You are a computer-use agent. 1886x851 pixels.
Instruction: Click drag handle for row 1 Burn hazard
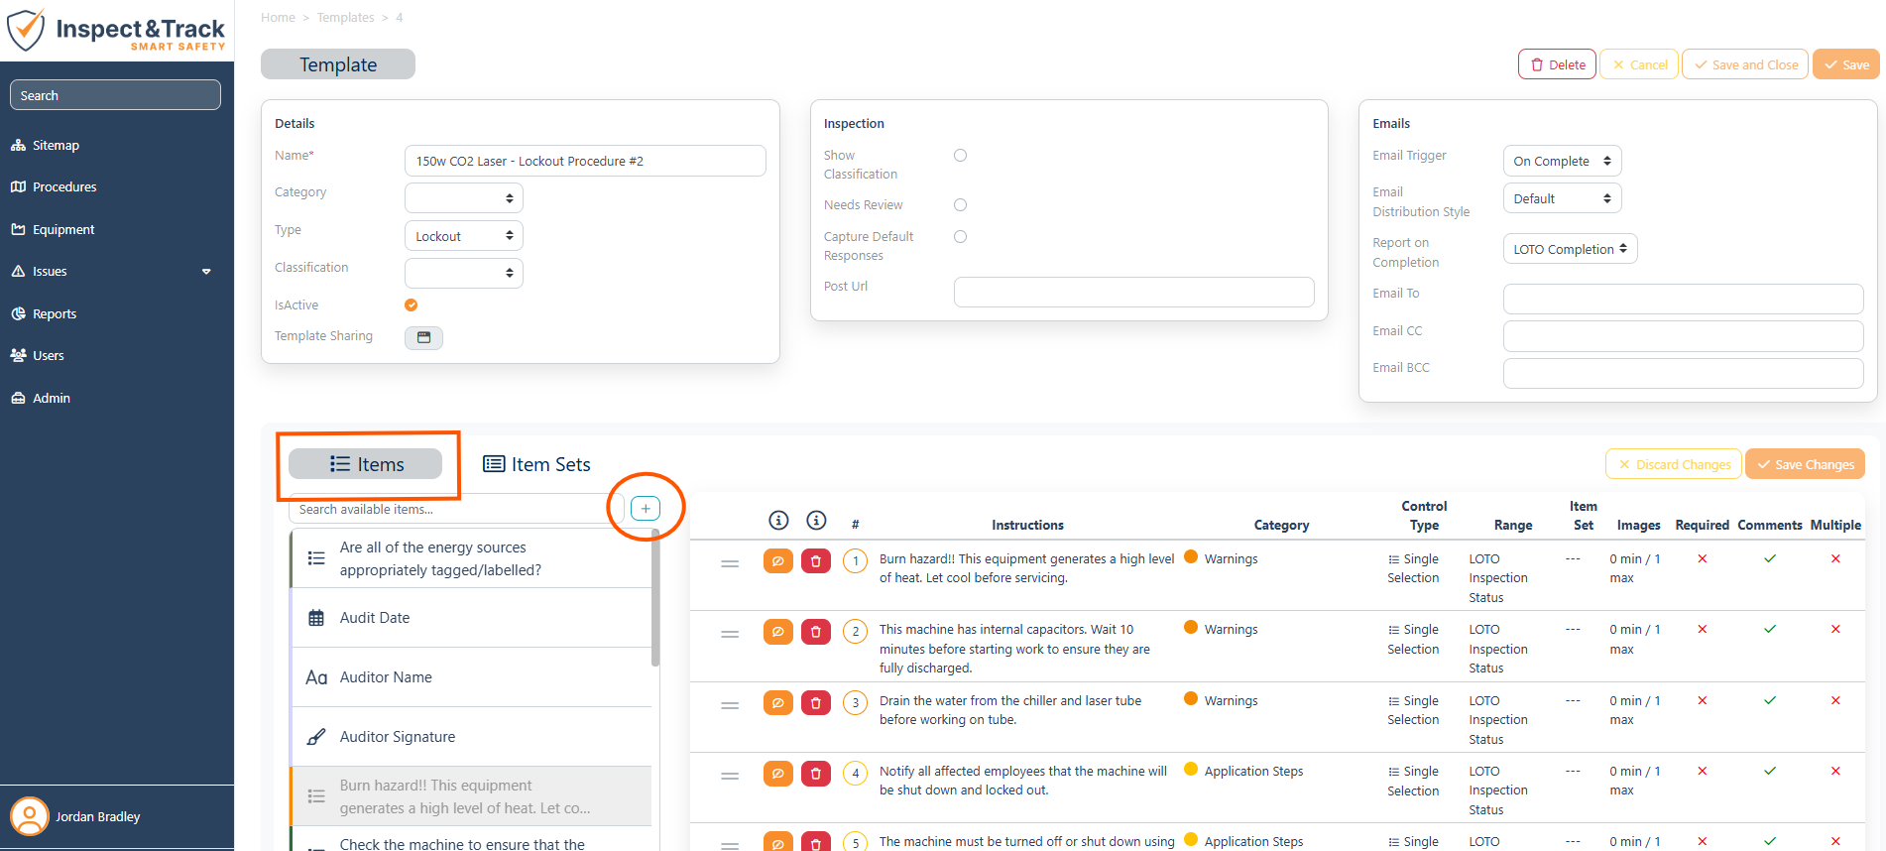[x=730, y=563]
